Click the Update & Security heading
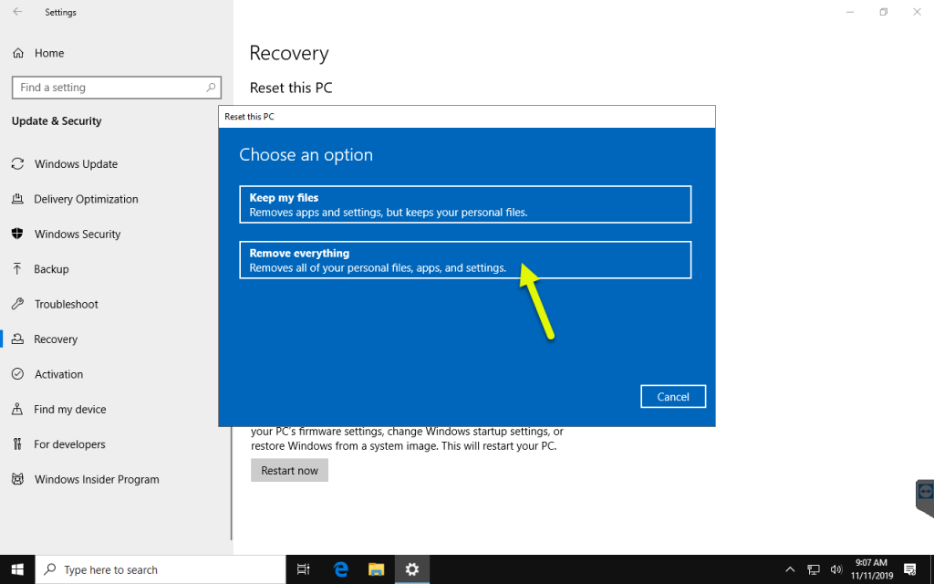This screenshot has height=584, width=934. 57,121
